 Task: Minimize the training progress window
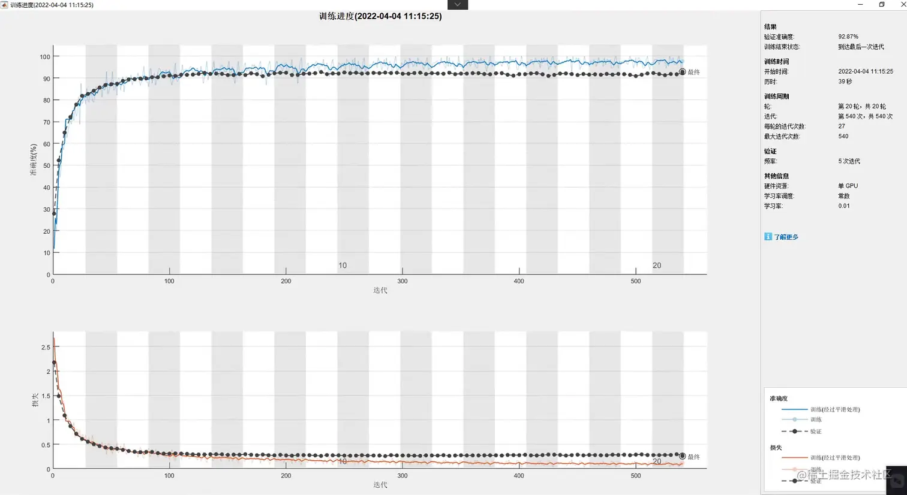860,4
